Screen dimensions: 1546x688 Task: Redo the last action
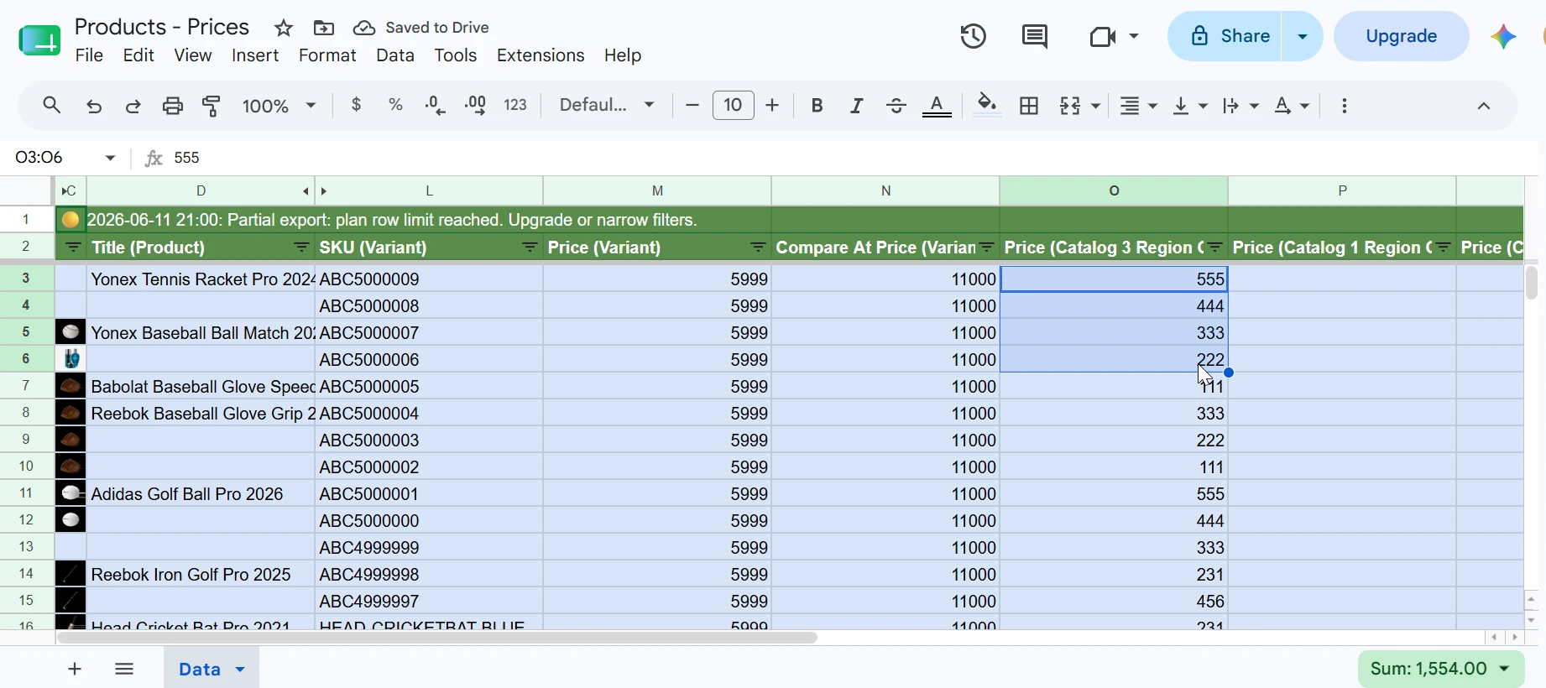coord(133,106)
